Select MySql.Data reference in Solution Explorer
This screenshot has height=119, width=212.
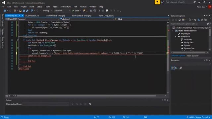click(188, 43)
